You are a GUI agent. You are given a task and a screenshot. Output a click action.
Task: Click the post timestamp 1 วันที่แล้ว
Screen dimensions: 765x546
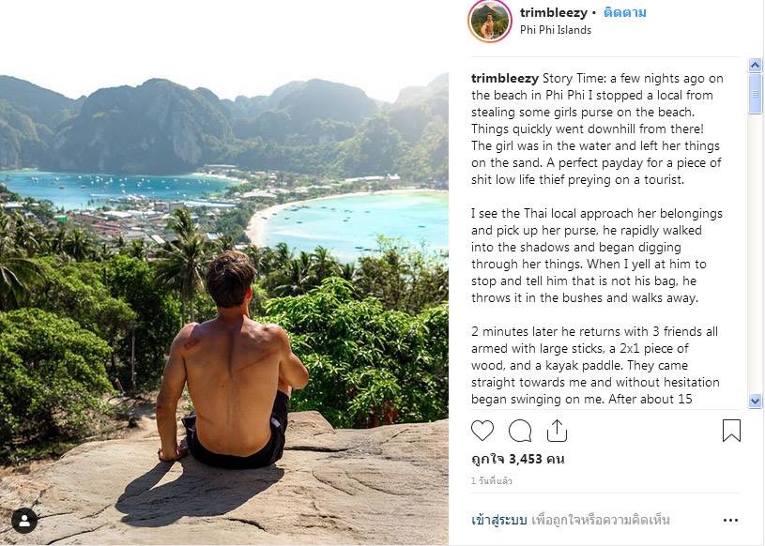(x=494, y=480)
